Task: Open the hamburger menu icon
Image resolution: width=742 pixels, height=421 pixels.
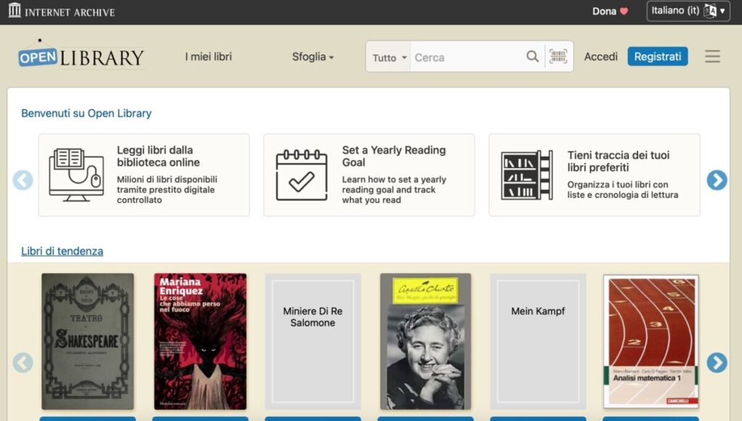Action: (712, 57)
